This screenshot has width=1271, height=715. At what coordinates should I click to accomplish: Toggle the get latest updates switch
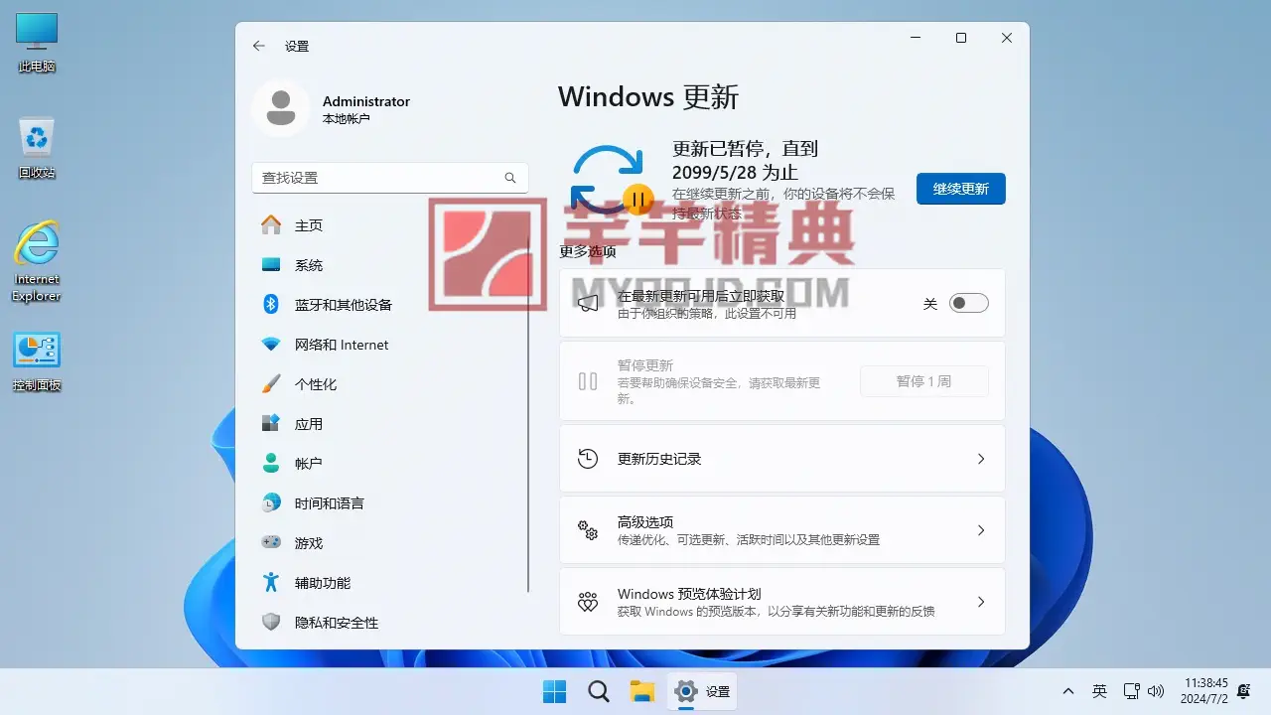(x=968, y=304)
